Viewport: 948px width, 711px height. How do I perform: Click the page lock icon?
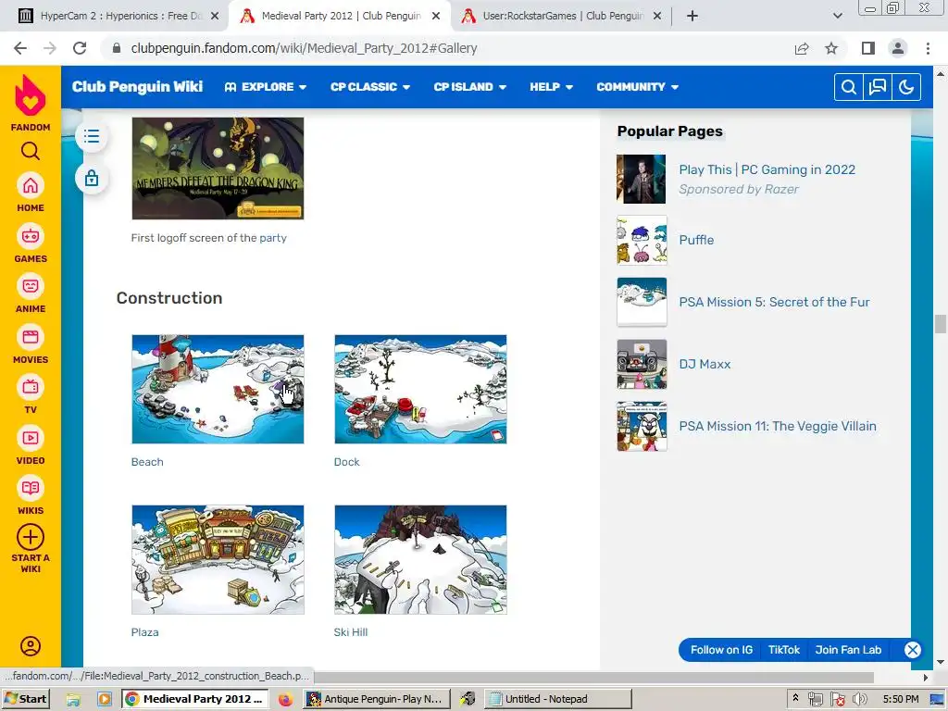pos(92,179)
